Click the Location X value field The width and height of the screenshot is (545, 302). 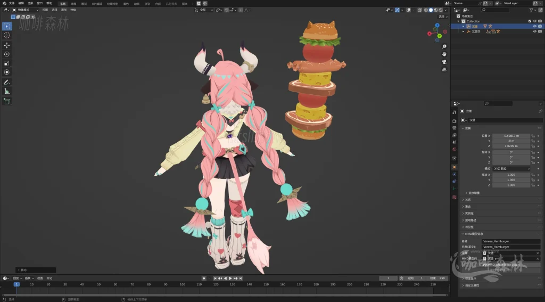pos(511,136)
